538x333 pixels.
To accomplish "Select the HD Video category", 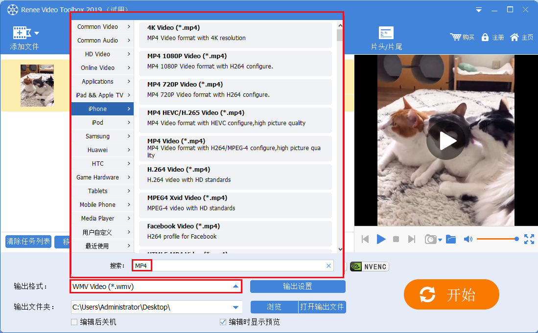I will coord(103,54).
